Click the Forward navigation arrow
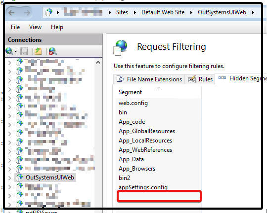Screen dimensions: 267x213 (27, 12)
